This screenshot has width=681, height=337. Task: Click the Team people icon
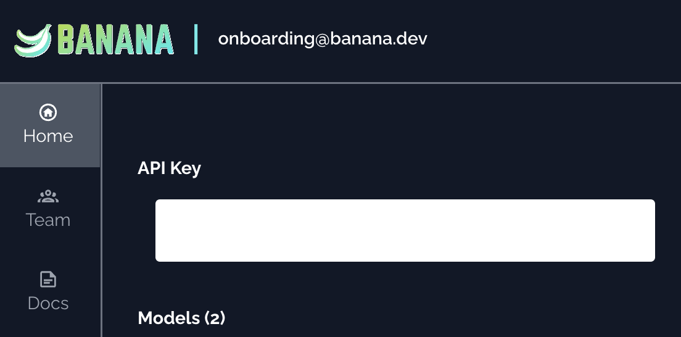48,197
